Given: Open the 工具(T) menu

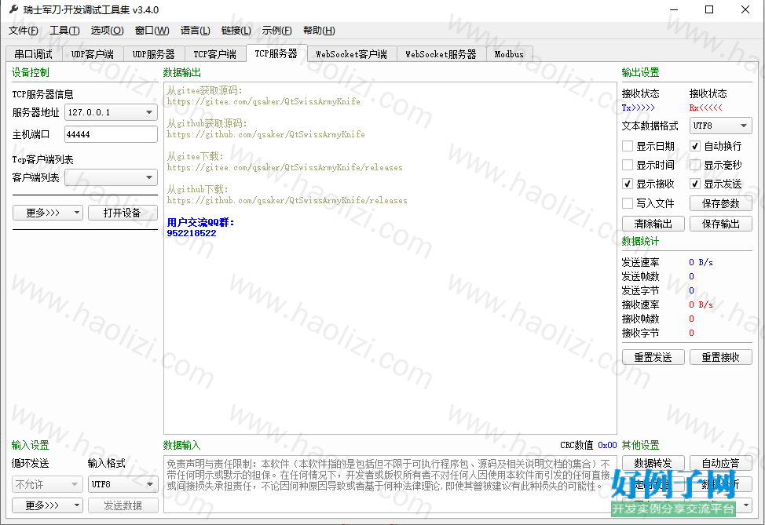Looking at the screenshot, I should point(64,31).
